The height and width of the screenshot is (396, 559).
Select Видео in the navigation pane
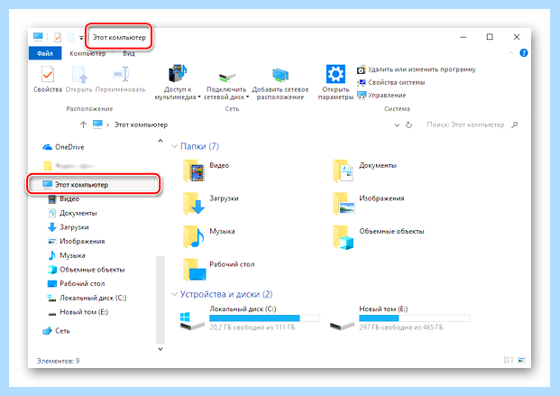(64, 198)
